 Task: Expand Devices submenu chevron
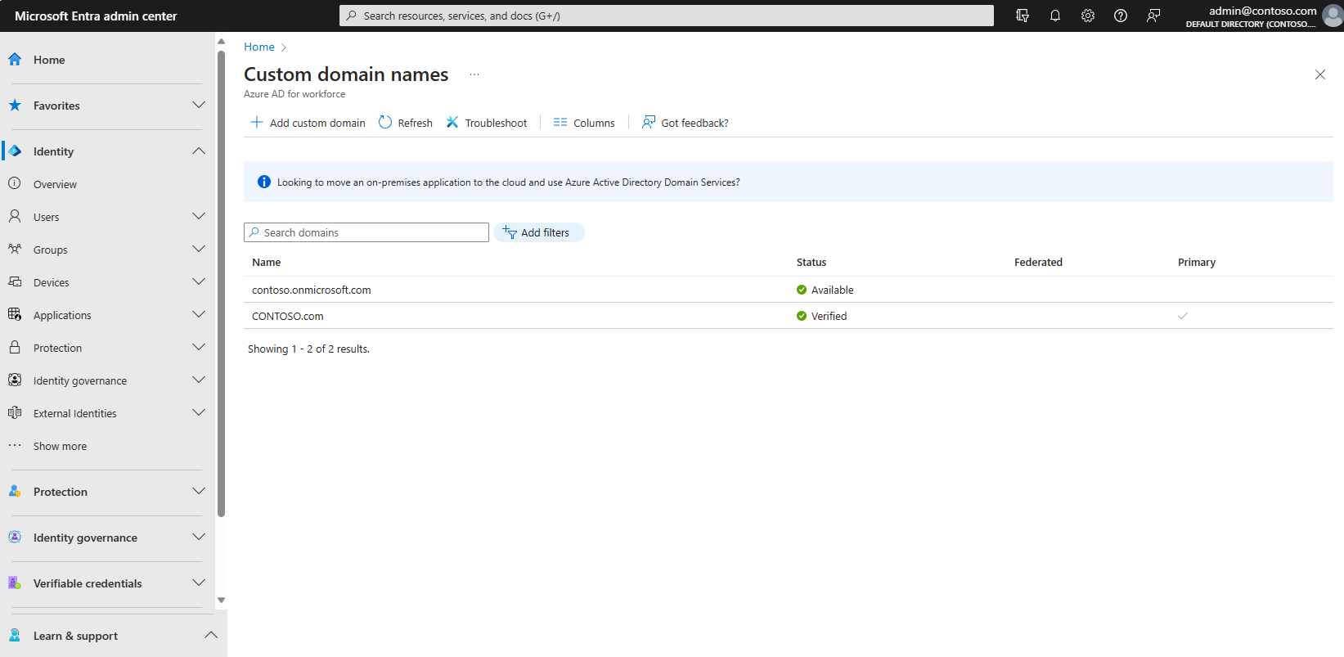199,281
